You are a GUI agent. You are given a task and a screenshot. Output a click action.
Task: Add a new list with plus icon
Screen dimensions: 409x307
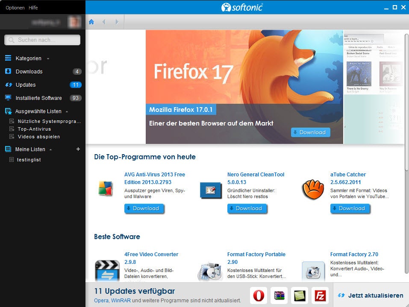[x=78, y=149]
